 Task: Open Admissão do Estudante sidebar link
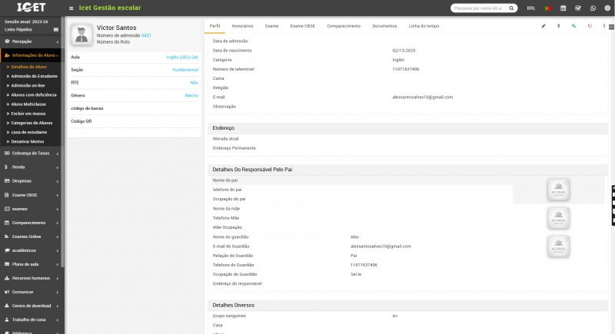[x=35, y=76]
